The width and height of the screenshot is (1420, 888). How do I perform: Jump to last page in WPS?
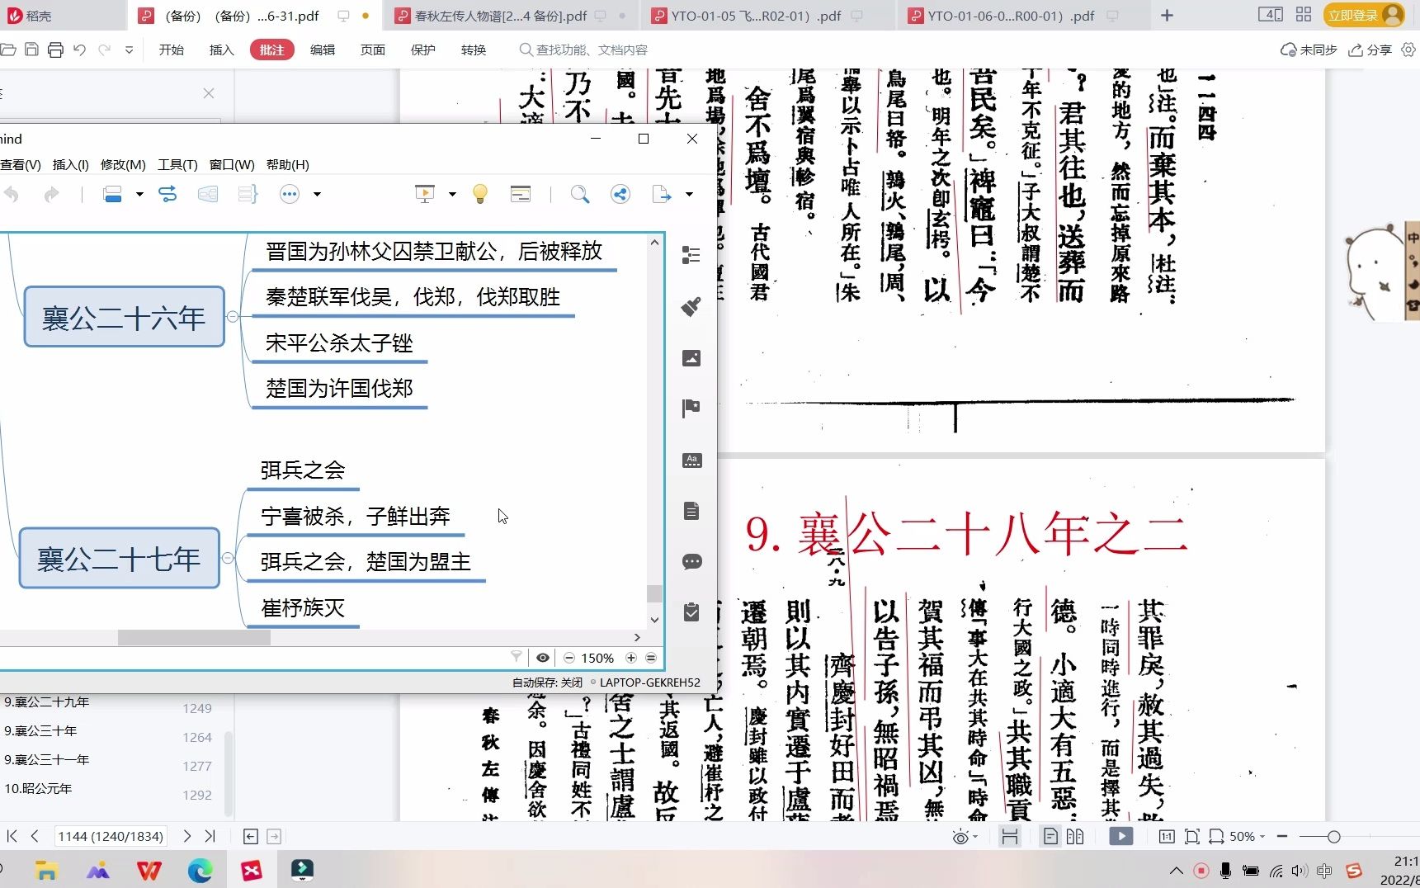point(210,836)
